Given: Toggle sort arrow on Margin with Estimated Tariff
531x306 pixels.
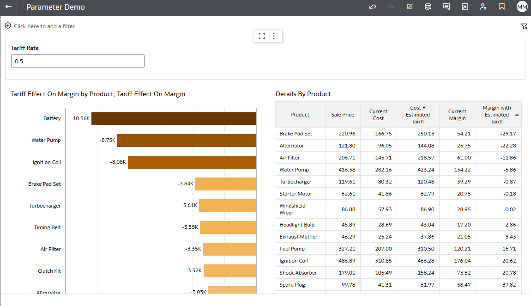Looking at the screenshot, I should click(517, 115).
